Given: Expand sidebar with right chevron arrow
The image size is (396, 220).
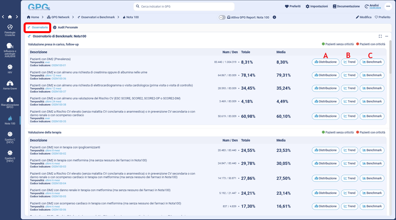Looking at the screenshot, I should 16,17.
